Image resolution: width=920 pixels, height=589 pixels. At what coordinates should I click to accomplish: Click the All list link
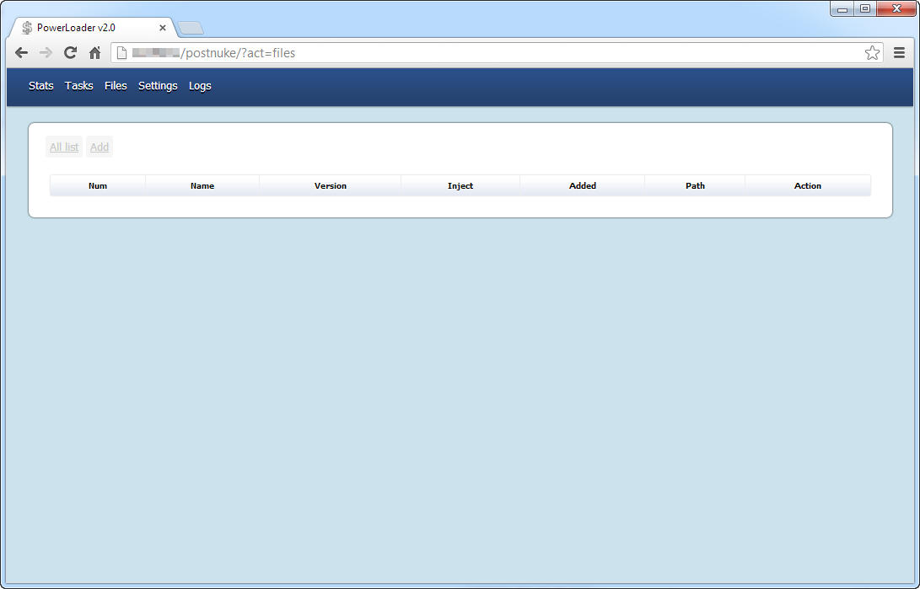point(64,147)
